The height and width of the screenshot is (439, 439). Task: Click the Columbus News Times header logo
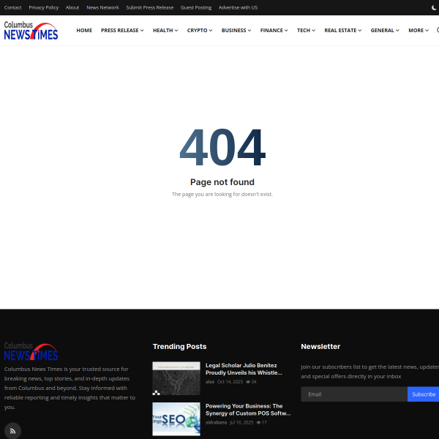point(31,30)
